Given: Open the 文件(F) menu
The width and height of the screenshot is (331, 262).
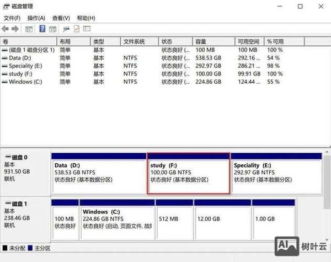Looking at the screenshot, I should [x=12, y=18].
